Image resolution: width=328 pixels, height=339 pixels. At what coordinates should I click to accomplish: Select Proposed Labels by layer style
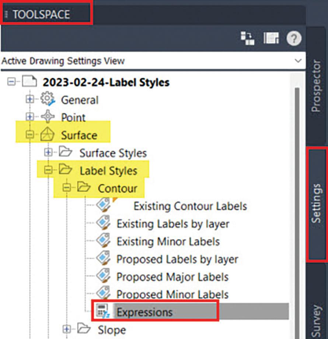pyautogui.click(x=177, y=259)
